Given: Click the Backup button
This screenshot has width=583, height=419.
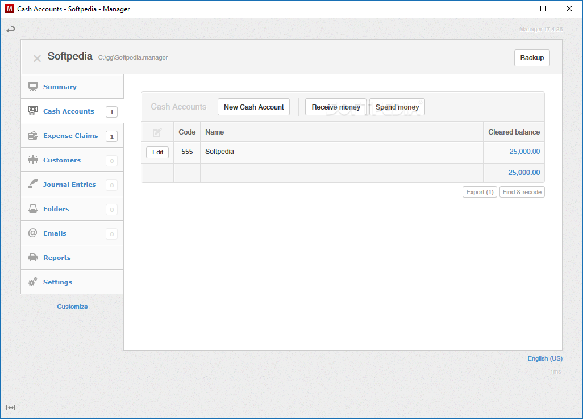Looking at the screenshot, I should click(x=532, y=58).
